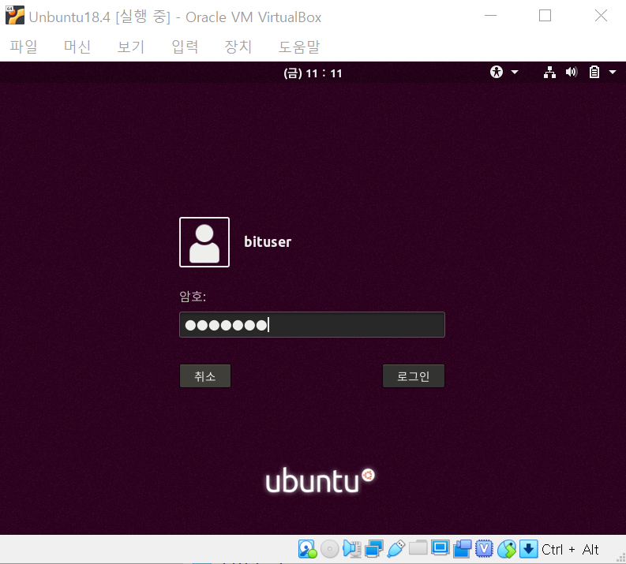Click the 취소 button
This screenshot has height=564, width=626.
(x=205, y=375)
